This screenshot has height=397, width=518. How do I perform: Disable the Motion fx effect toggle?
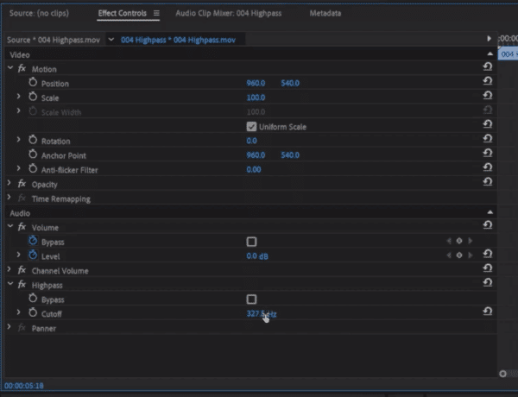tap(22, 69)
